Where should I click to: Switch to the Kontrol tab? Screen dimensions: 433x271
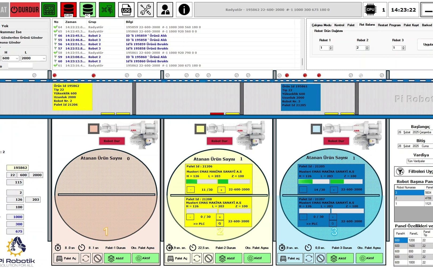[x=339, y=25]
